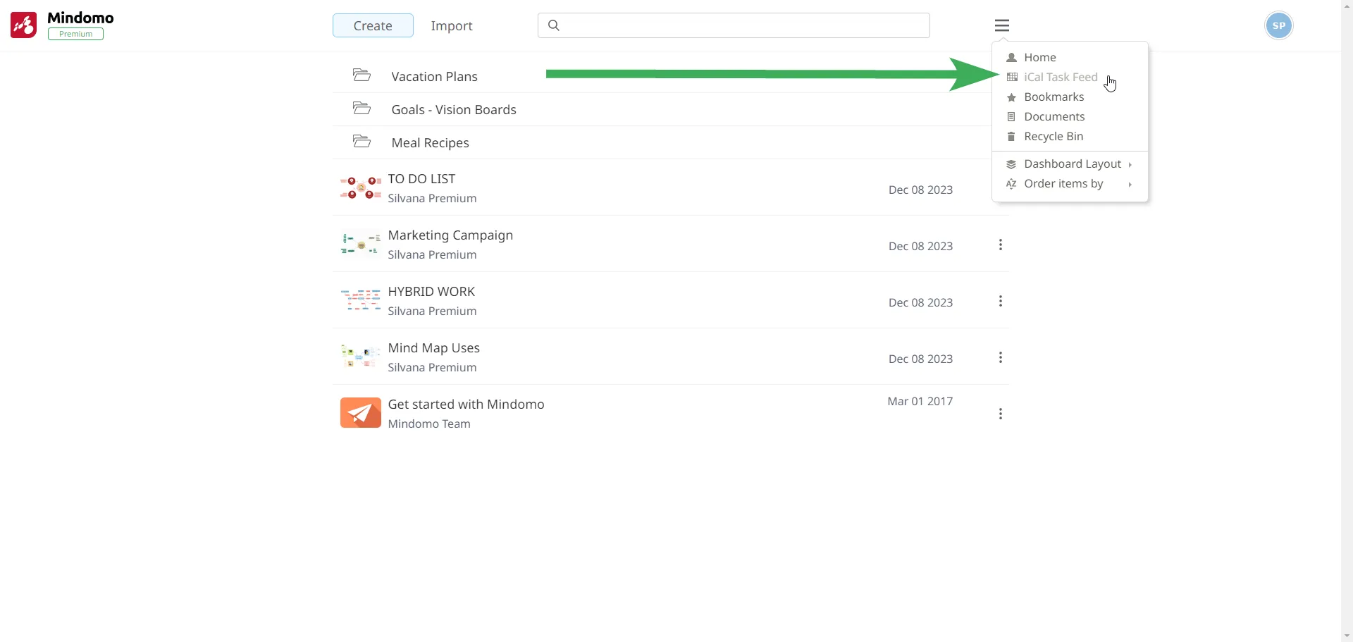1353x642 pixels.
Task: Go to Bookmarks from the menu
Action: coord(1054,97)
